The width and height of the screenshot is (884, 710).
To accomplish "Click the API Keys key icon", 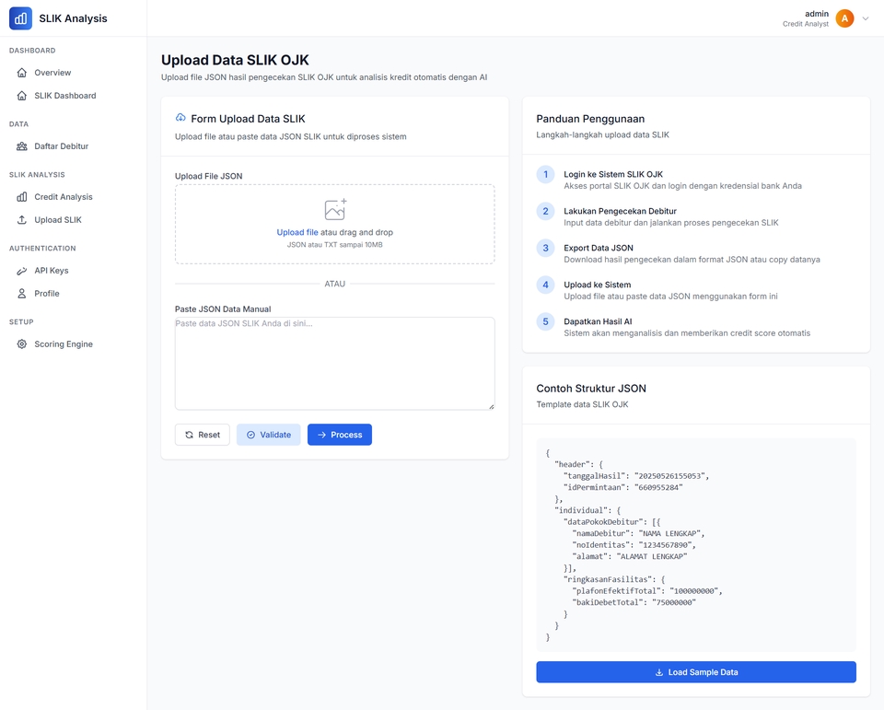I will pyautogui.click(x=22, y=271).
